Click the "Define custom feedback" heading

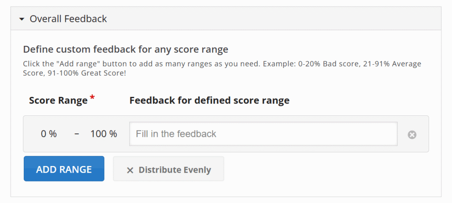pos(125,48)
